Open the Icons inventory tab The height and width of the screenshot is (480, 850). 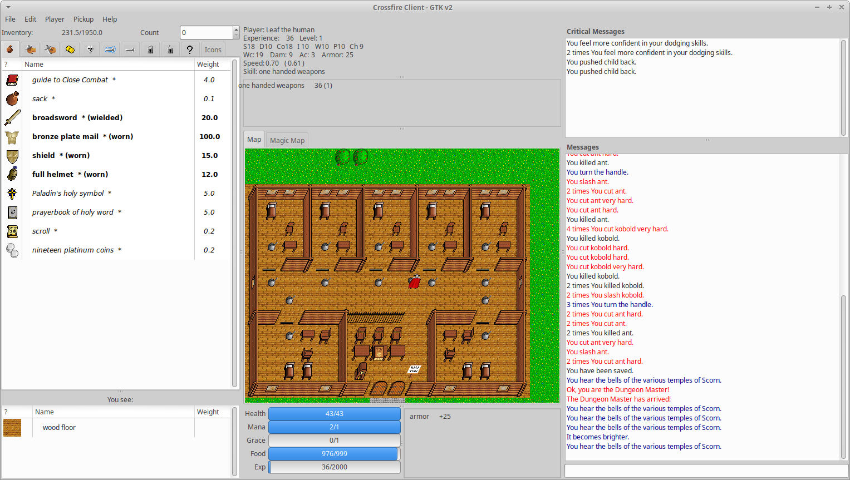[x=213, y=50]
